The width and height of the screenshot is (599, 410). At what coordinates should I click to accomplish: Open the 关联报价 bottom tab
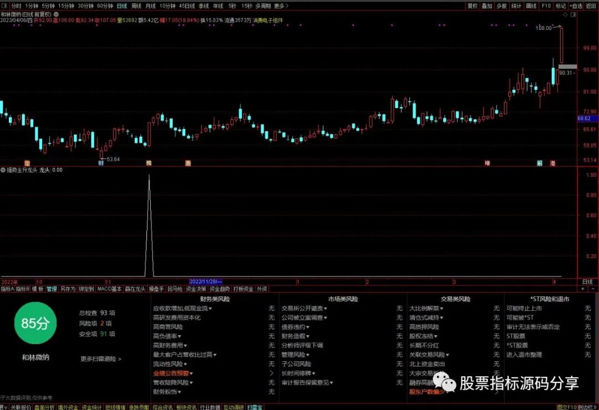[21, 407]
